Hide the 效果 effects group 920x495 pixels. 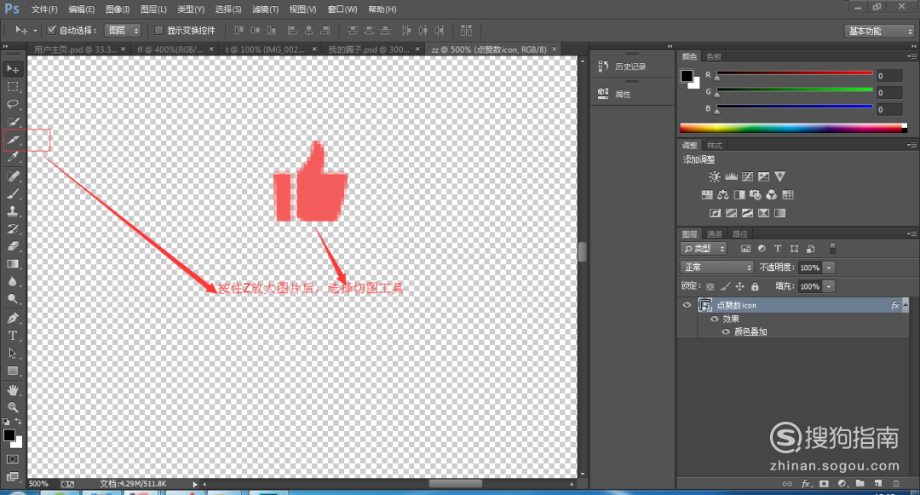click(714, 319)
